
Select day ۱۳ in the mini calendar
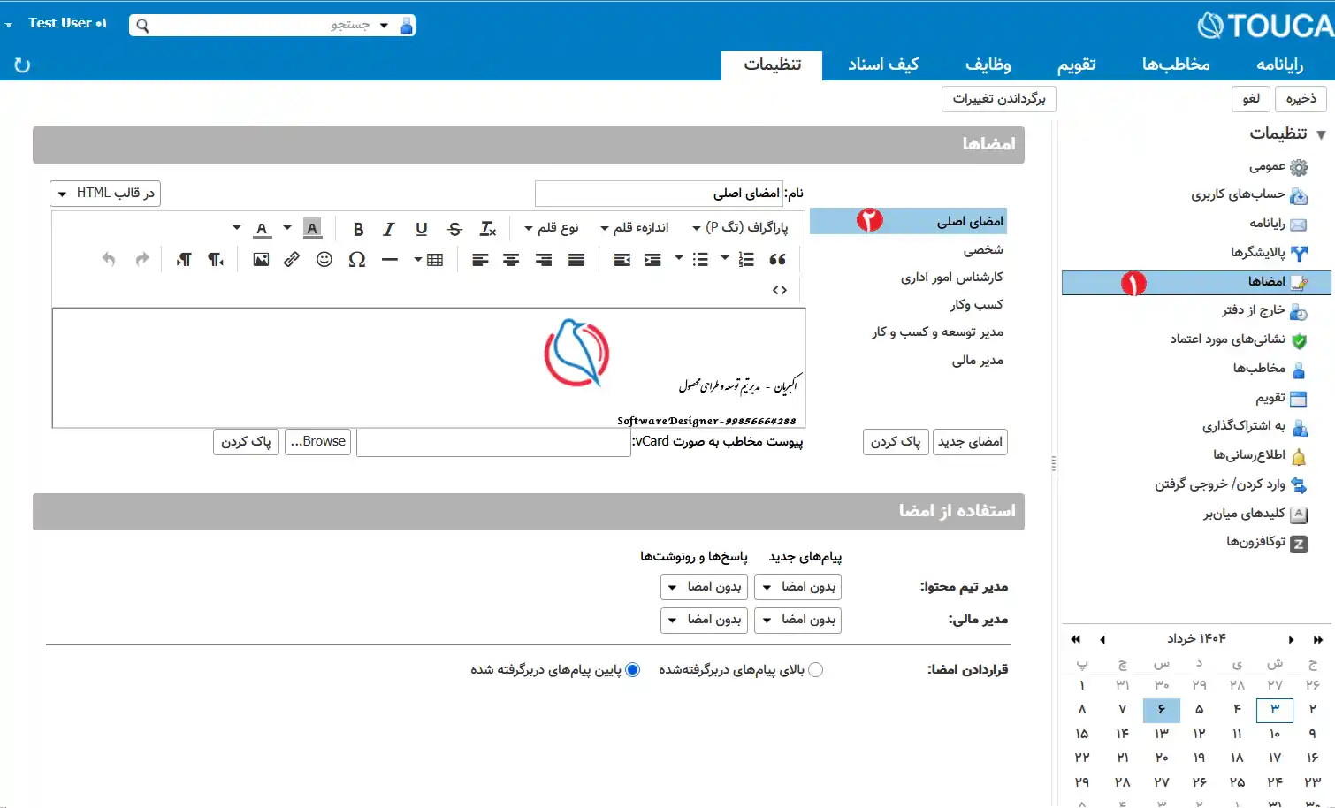click(1161, 734)
